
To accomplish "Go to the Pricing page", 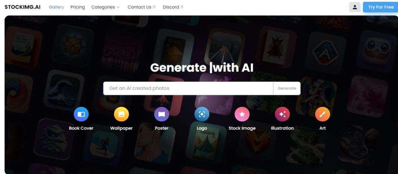I will [x=78, y=7].
